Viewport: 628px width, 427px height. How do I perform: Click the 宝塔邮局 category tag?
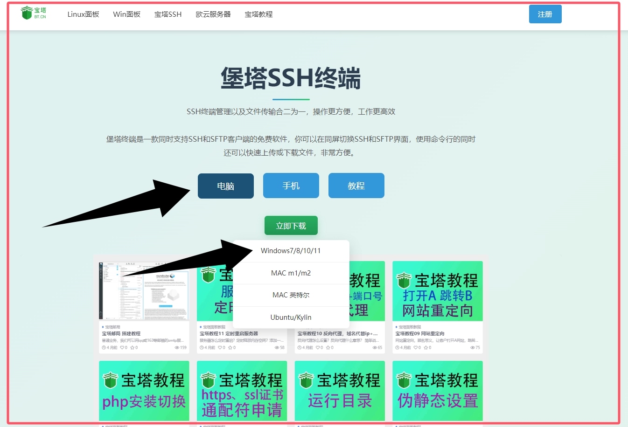(x=112, y=327)
